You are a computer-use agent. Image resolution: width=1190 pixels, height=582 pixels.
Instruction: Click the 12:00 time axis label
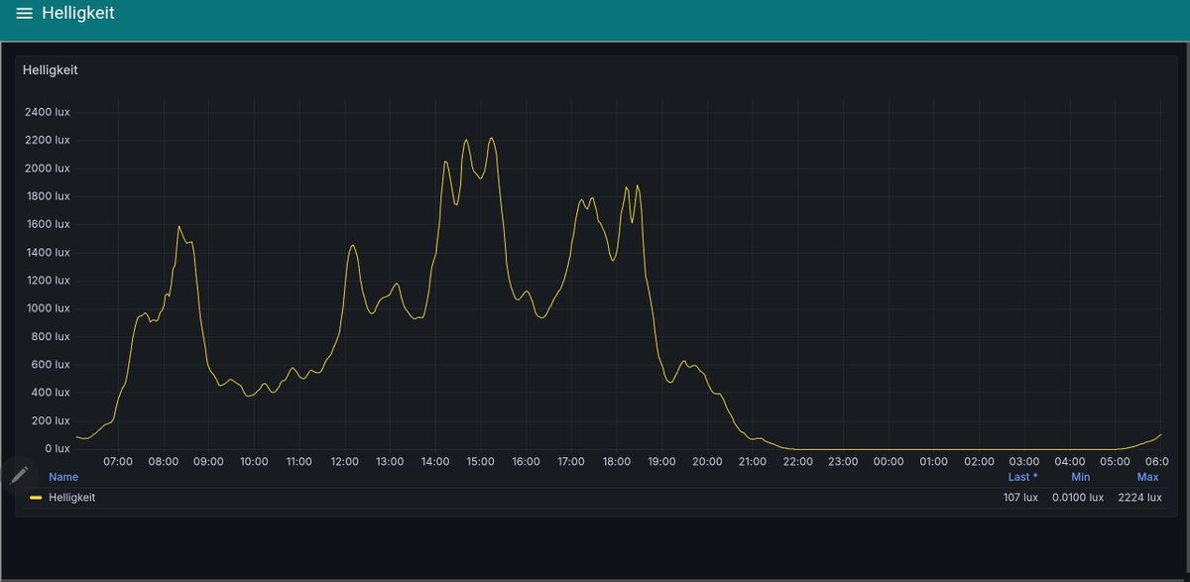(344, 462)
